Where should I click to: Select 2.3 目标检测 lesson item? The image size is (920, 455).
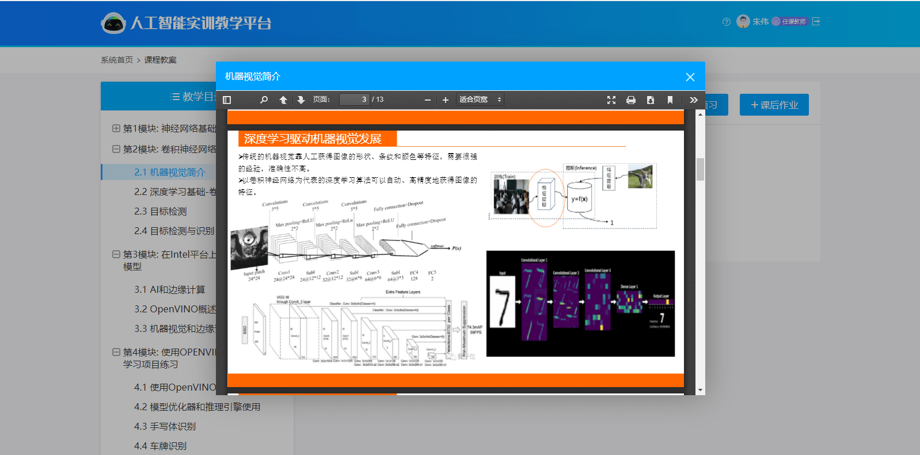161,211
